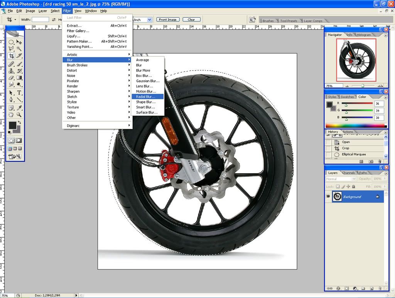Select the Slice tool

coord(19,56)
